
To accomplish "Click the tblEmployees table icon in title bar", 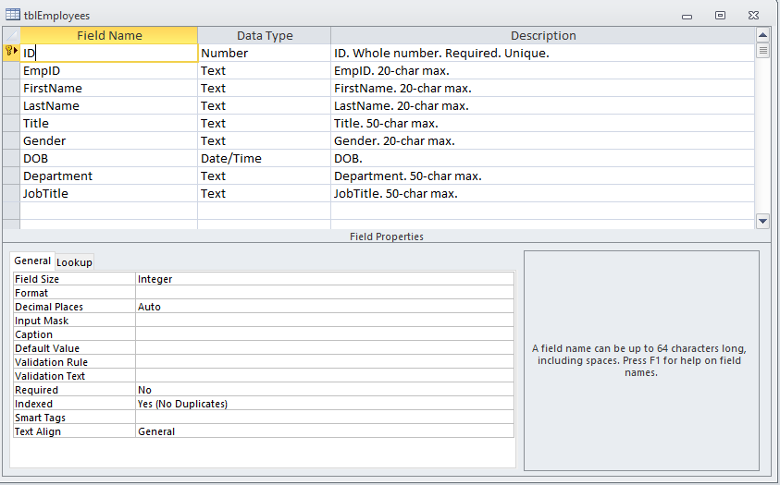I will coord(13,15).
